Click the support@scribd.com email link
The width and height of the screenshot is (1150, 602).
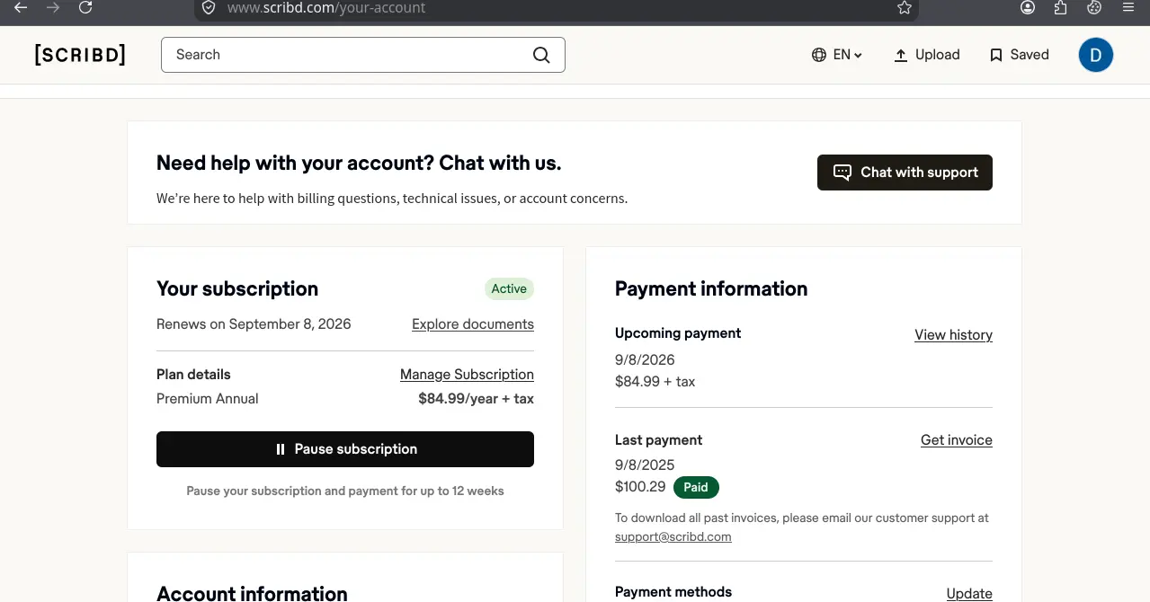click(673, 537)
